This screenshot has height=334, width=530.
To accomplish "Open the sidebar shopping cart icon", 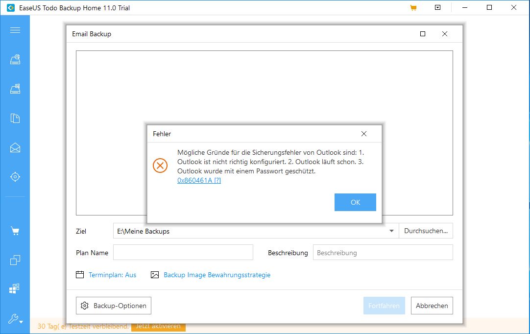I will click(x=15, y=231).
